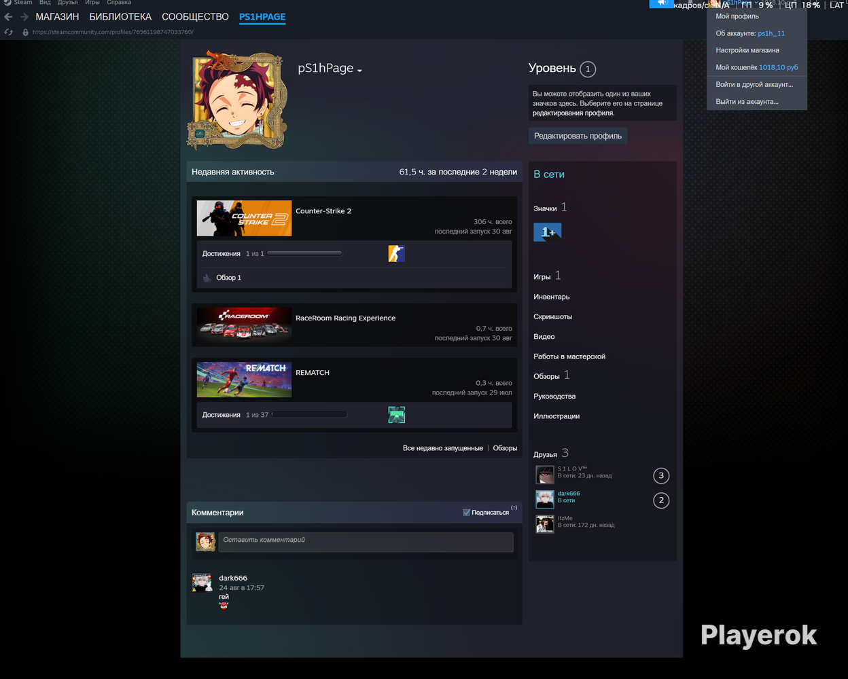The height and width of the screenshot is (679, 848).
Task: Click Редактировать профиль button
Action: (x=578, y=136)
